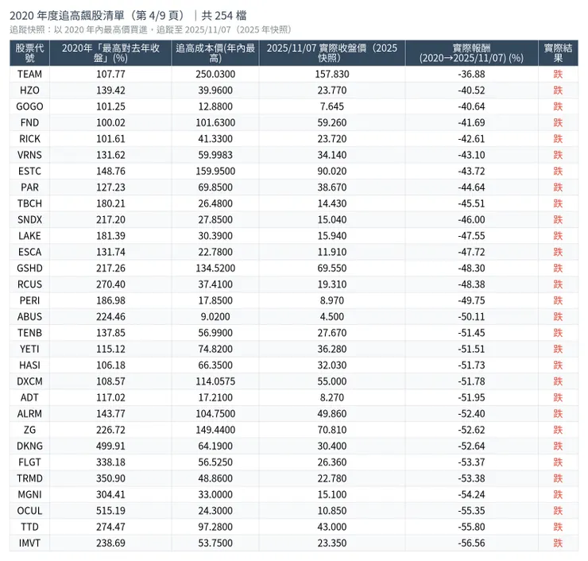Click the MGNI stock symbol
Image resolution: width=588 pixels, height=561 pixels.
tap(29, 494)
